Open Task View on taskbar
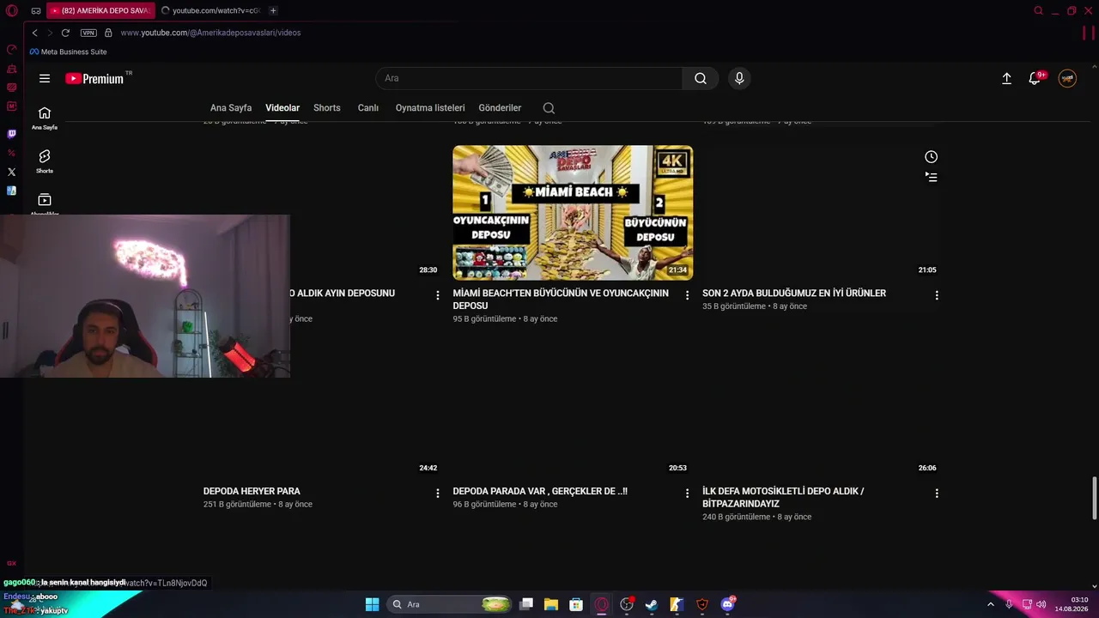Viewport: 1099px width, 618px height. tap(526, 604)
